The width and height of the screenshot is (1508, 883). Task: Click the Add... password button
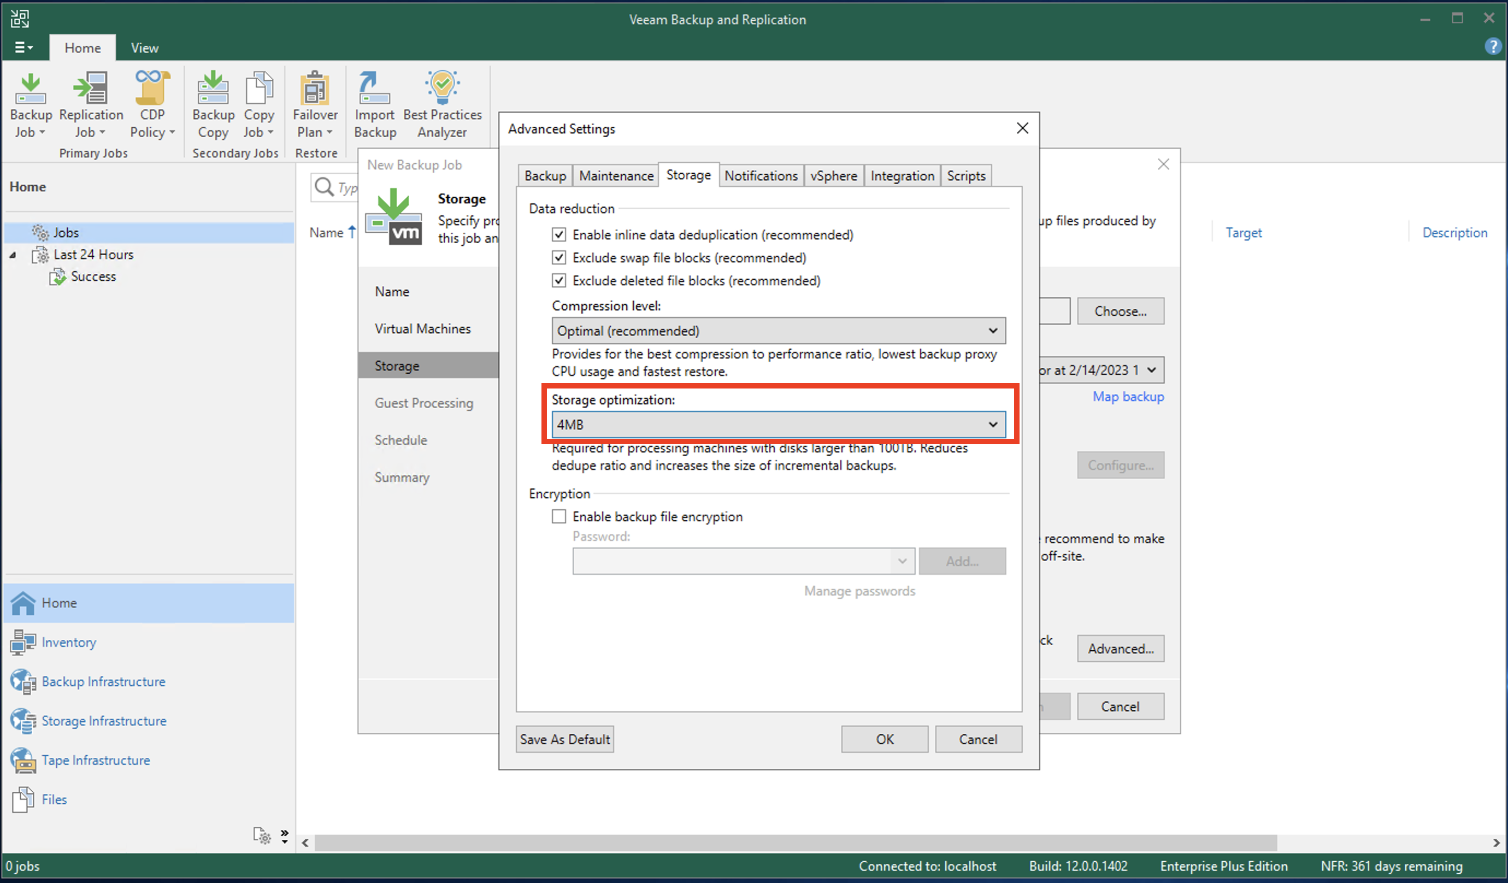[962, 562]
